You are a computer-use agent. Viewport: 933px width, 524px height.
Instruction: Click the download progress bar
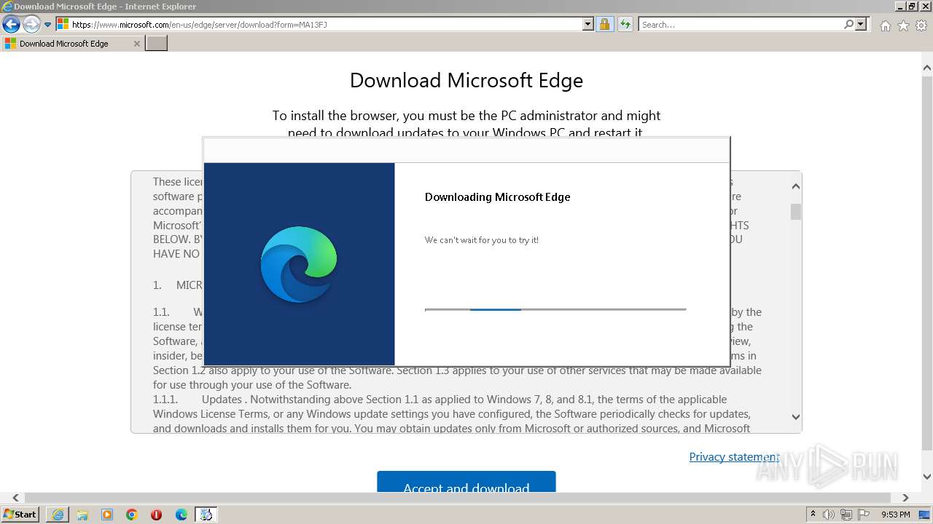pyautogui.click(x=555, y=309)
